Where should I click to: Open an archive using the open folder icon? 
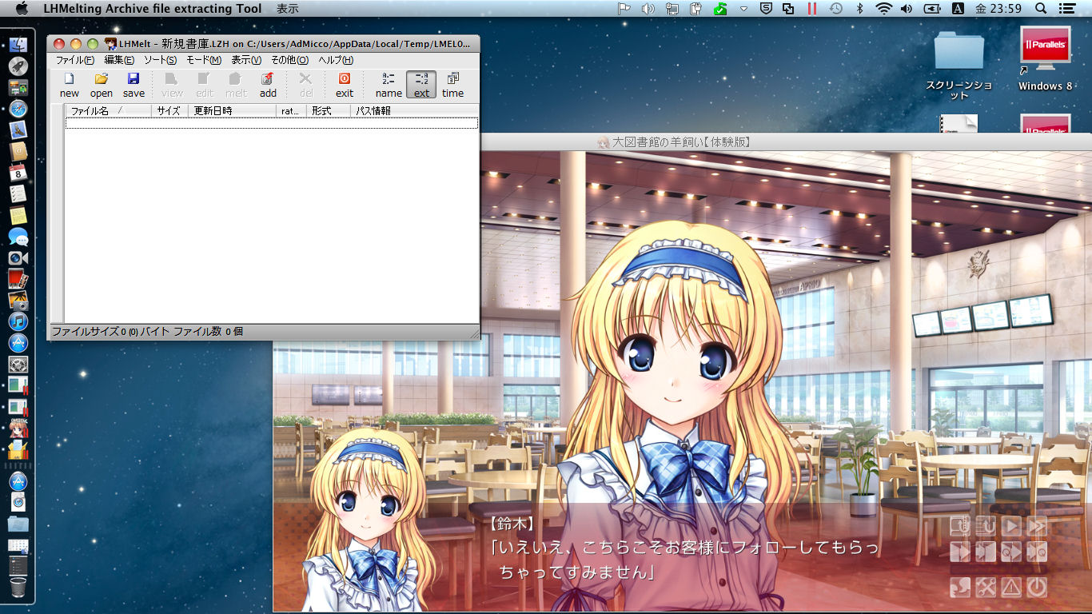(x=102, y=85)
